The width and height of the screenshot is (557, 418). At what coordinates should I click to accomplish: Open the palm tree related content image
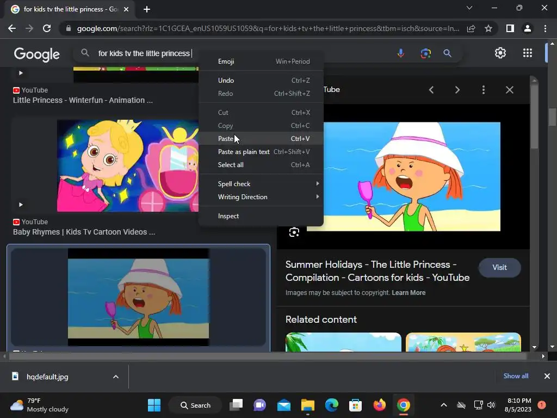point(343,342)
